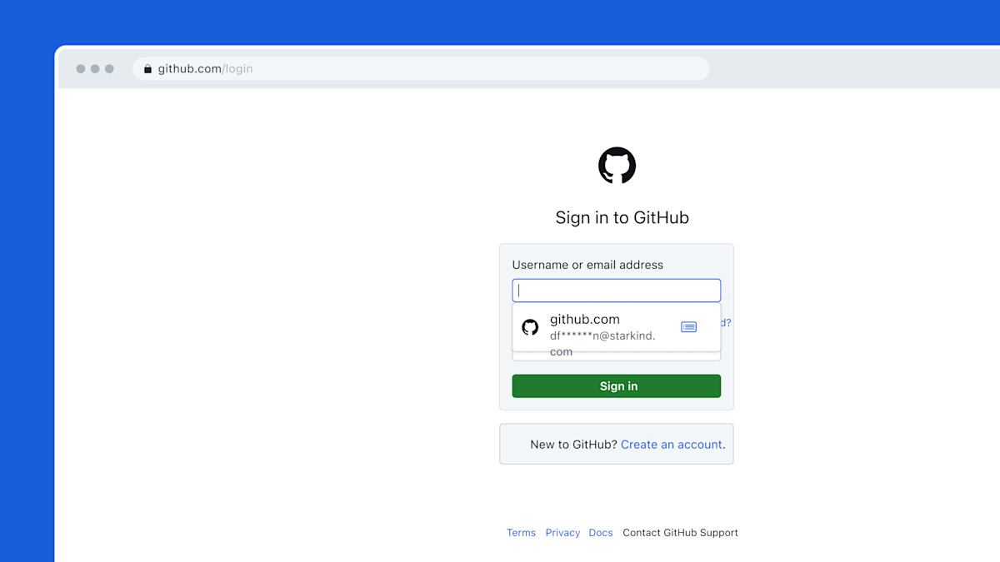This screenshot has width=1000, height=562.
Task: Click the Octocat avatar in the autofill suggestion
Action: coord(530,327)
